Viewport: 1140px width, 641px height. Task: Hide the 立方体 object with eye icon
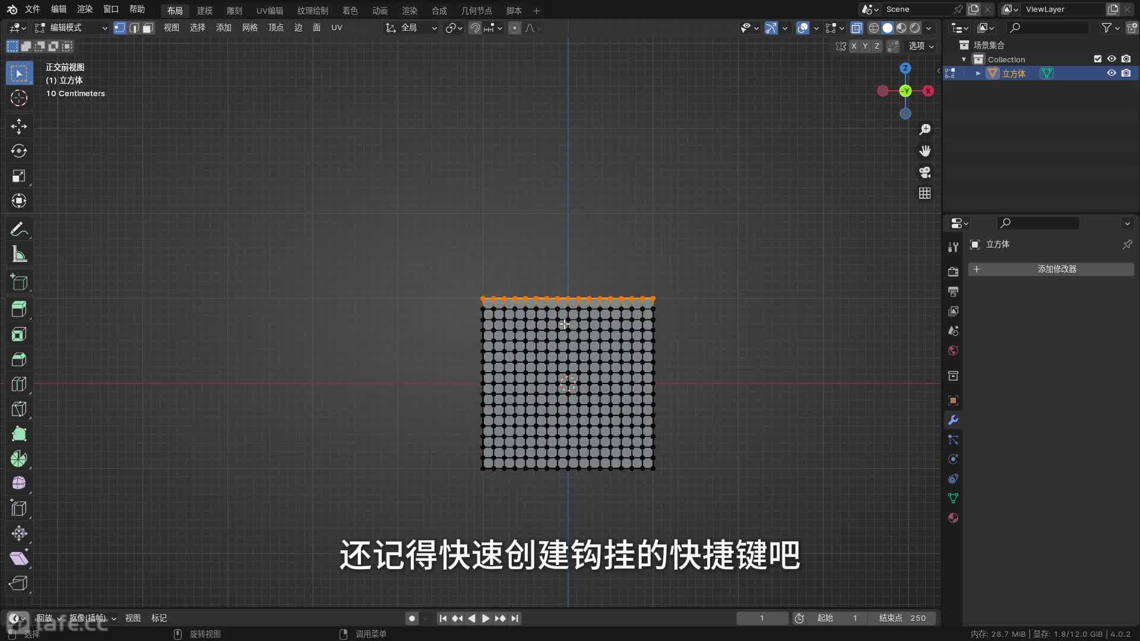point(1111,73)
